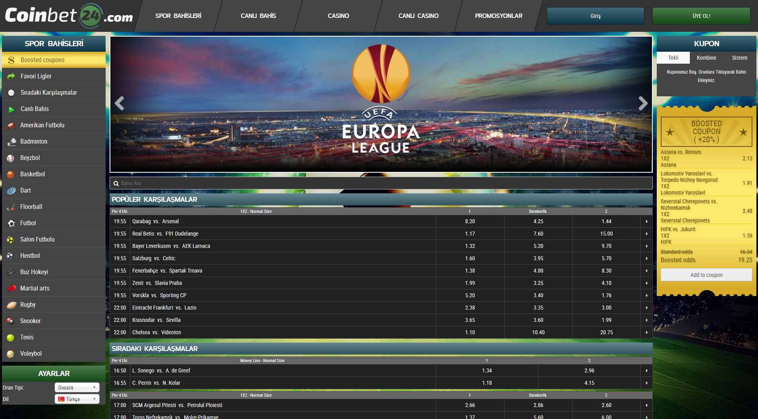Click the Amerikan Futbolu ball icon

pyautogui.click(x=11, y=125)
